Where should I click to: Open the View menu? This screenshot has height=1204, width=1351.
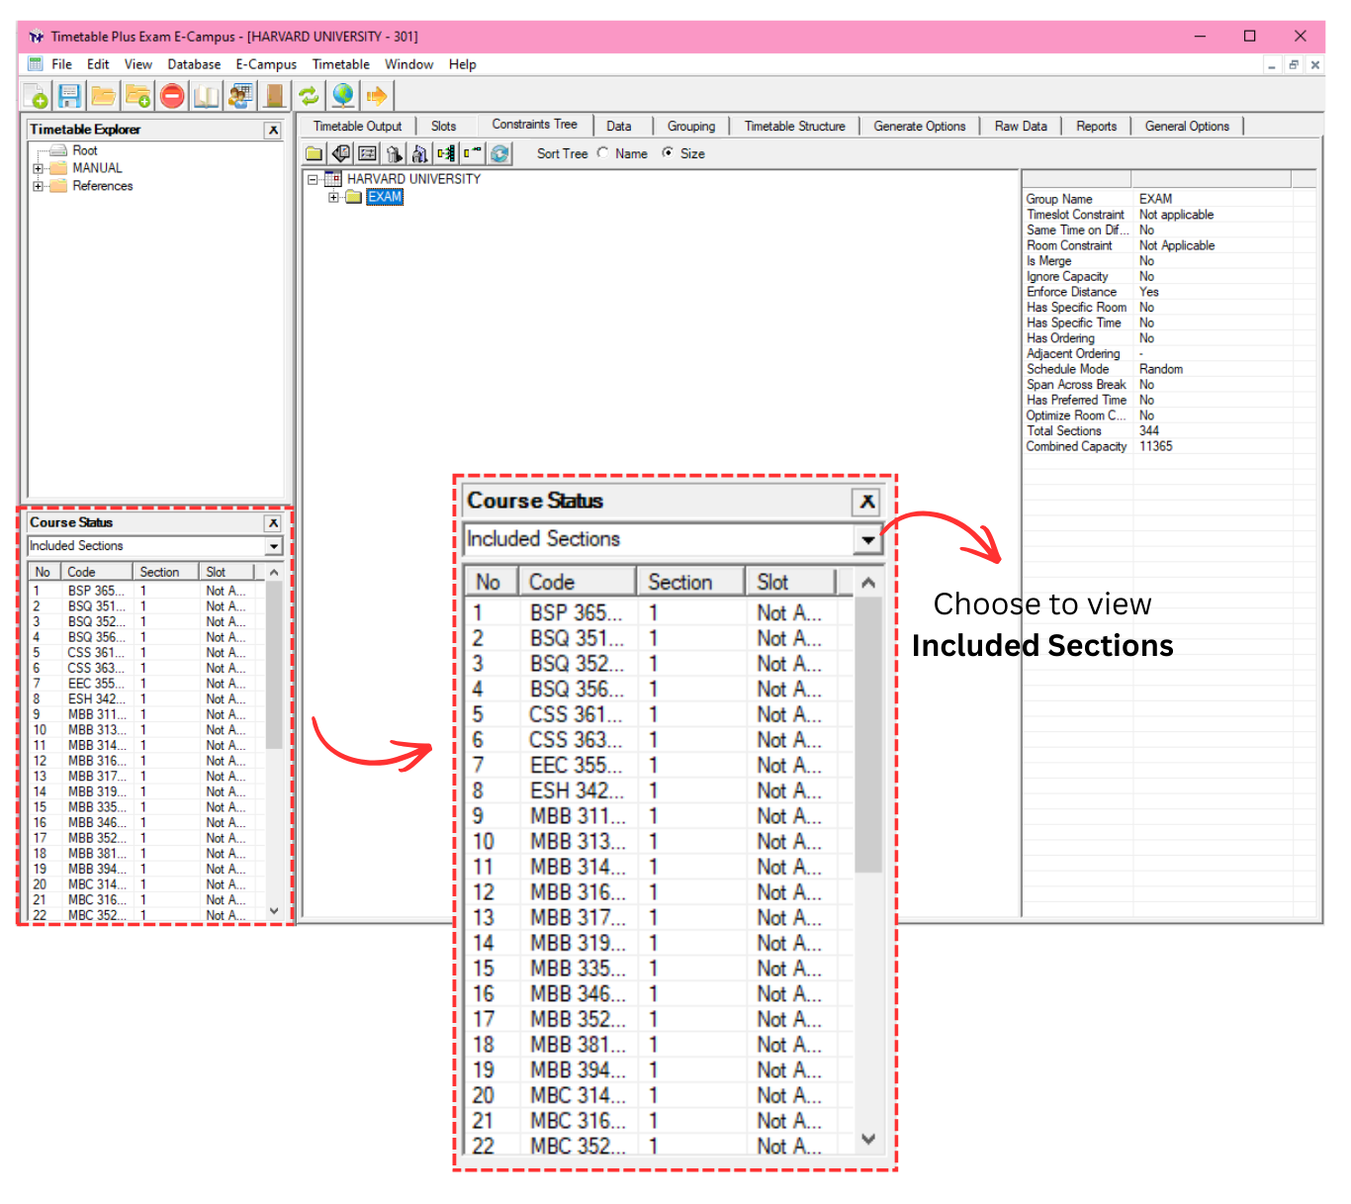coord(137,64)
